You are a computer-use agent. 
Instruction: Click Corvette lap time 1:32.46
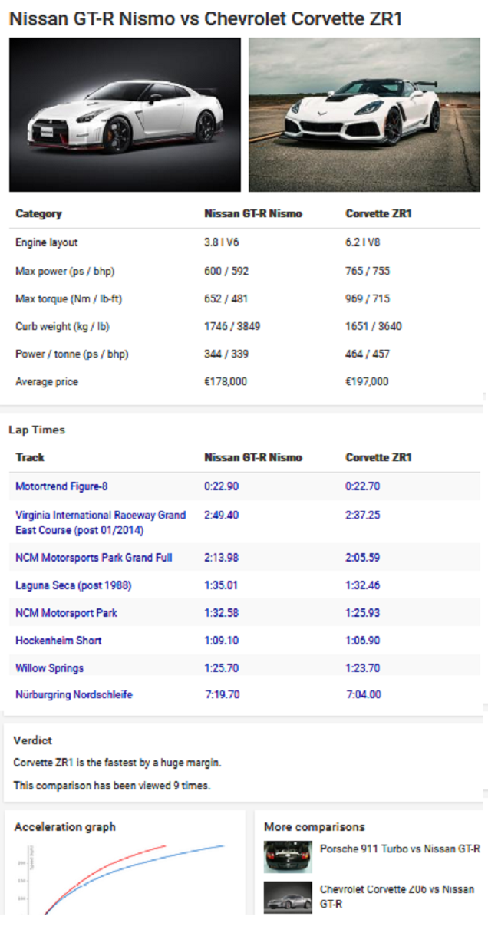pos(363,585)
